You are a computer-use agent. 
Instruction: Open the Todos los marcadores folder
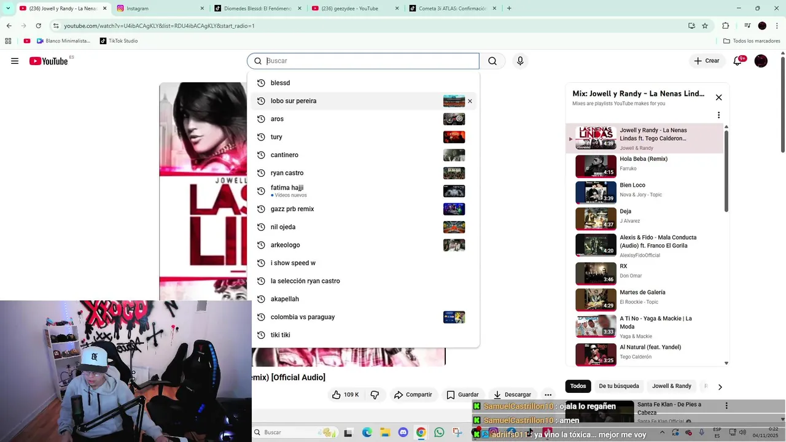pos(752,41)
